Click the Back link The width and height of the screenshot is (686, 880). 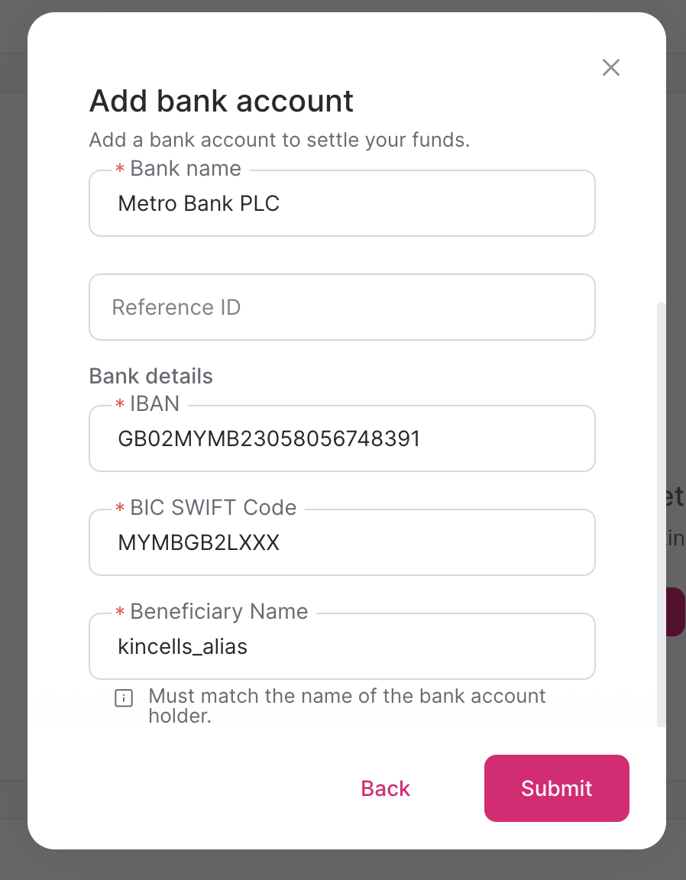385,788
